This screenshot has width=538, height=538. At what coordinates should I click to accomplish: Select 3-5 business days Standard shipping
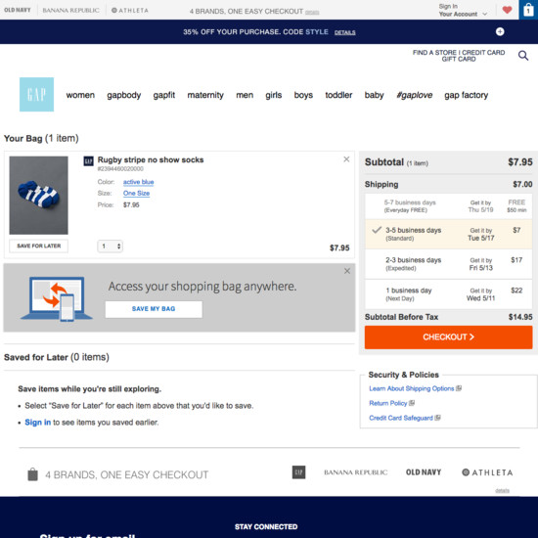point(448,234)
